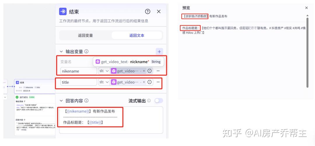Viewport: 315px width, 146px height.
Task: Copy the 回答内容 result via copy icon
Action: pos(24,120)
